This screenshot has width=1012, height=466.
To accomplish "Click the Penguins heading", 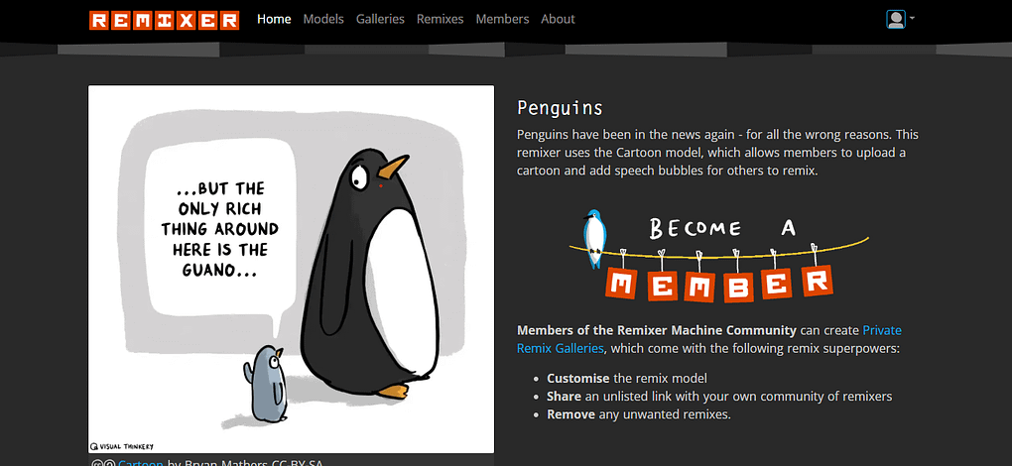I will pos(560,108).
